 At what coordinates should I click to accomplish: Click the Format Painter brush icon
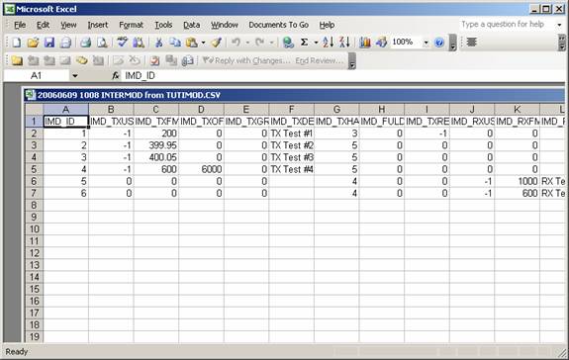point(217,43)
